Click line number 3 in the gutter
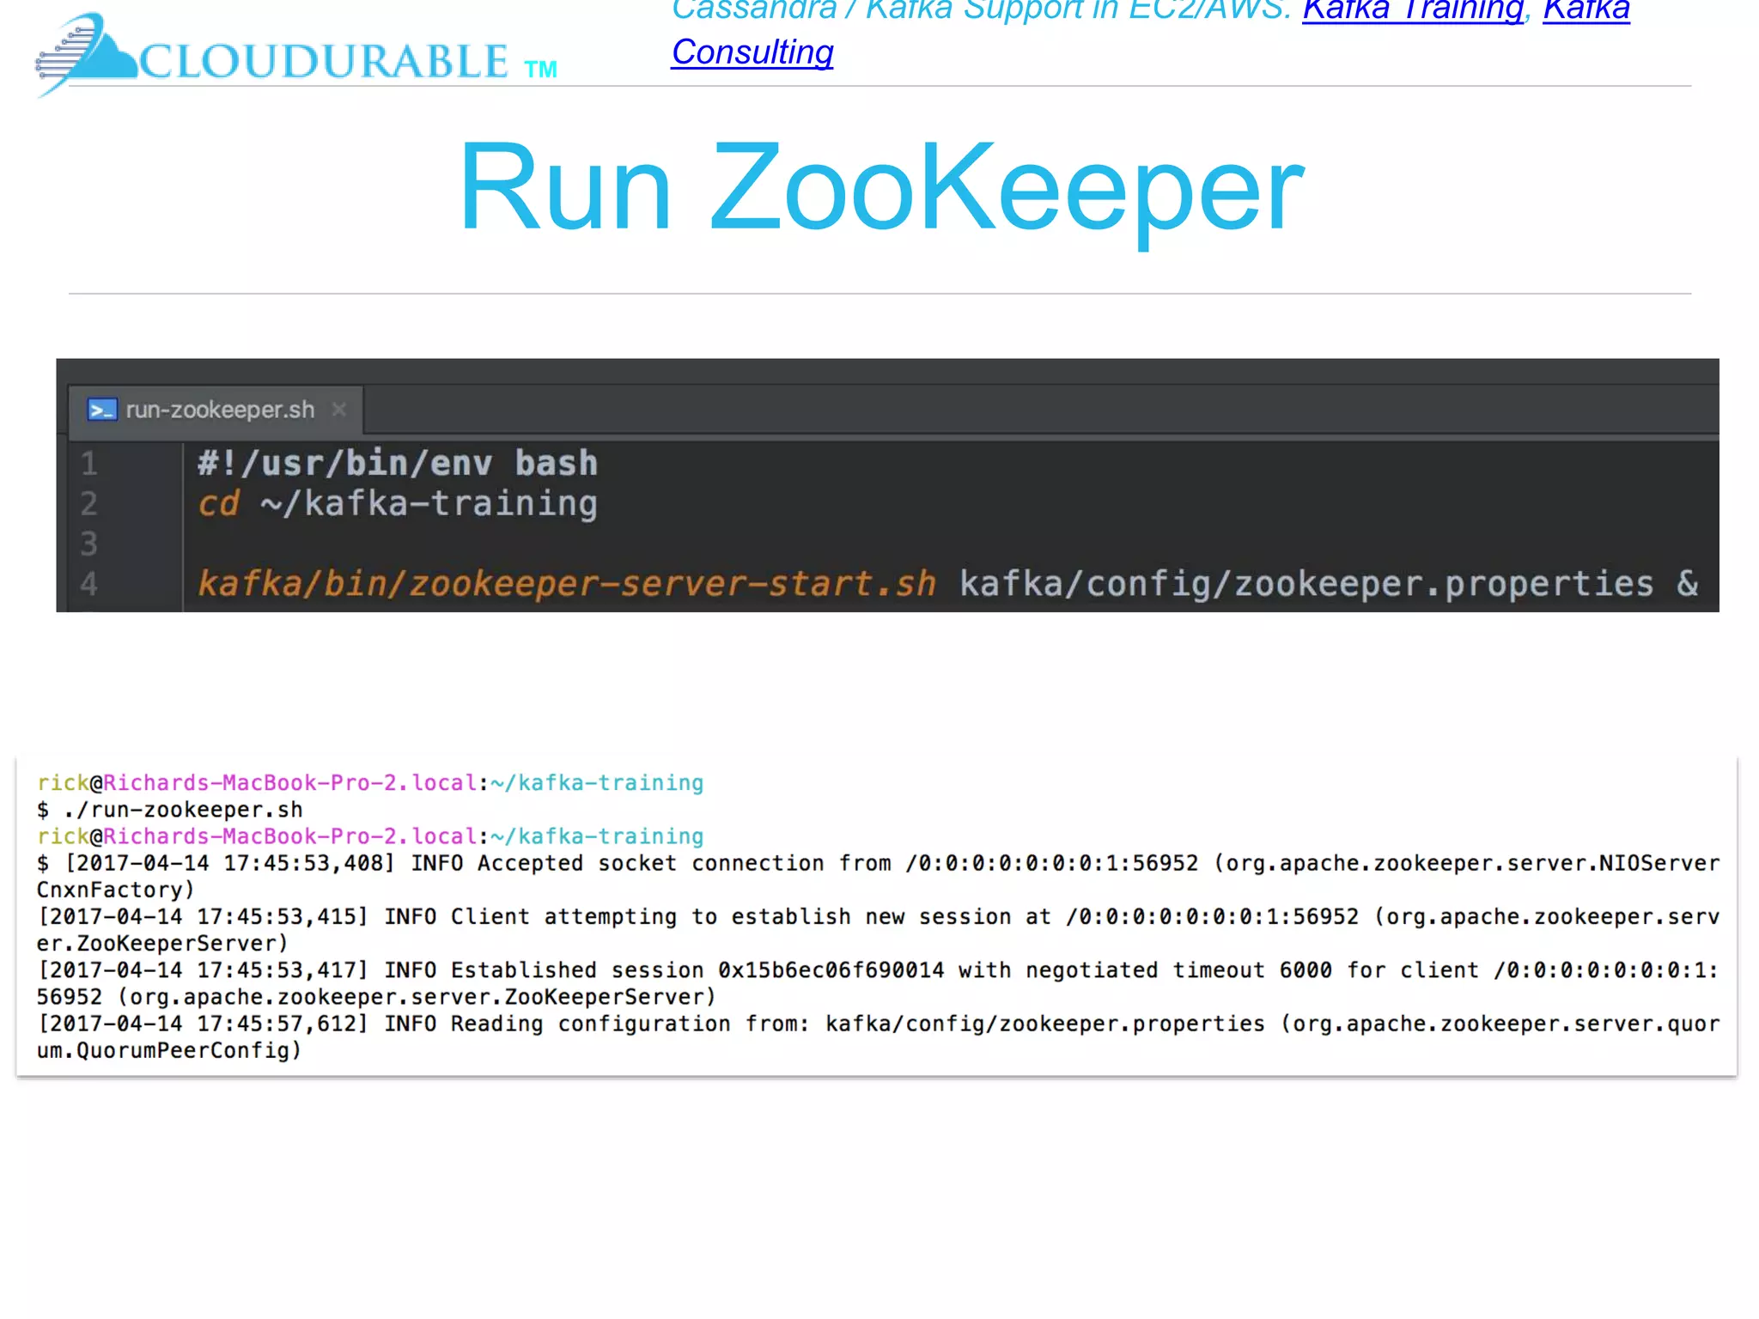Image resolution: width=1759 pixels, height=1319 pixels. [x=89, y=544]
